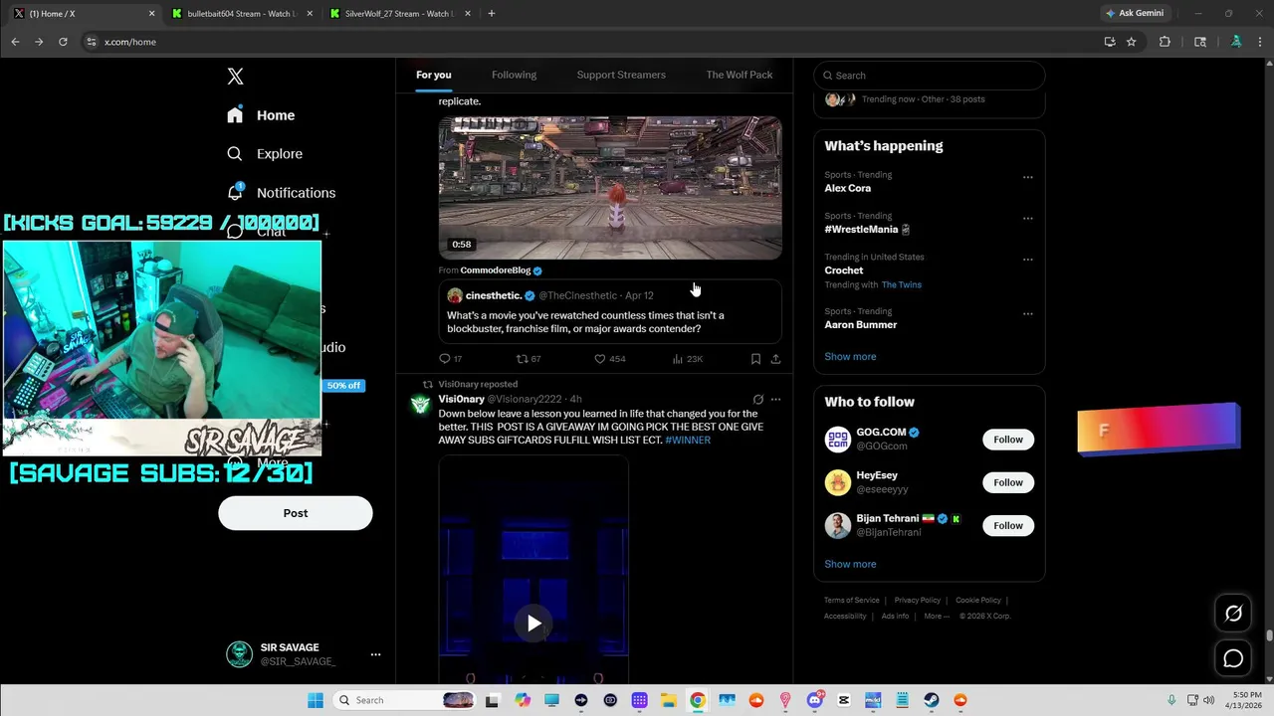The height and width of the screenshot is (716, 1274).
Task: Open more options for Crochet trend
Action: [x=1028, y=260]
